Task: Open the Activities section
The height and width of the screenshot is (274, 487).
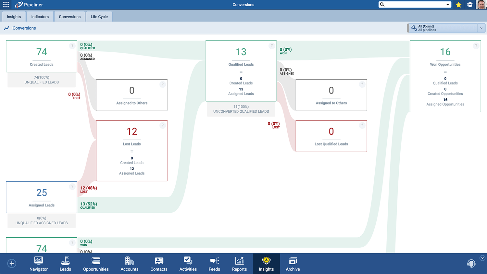Action: 188,264
